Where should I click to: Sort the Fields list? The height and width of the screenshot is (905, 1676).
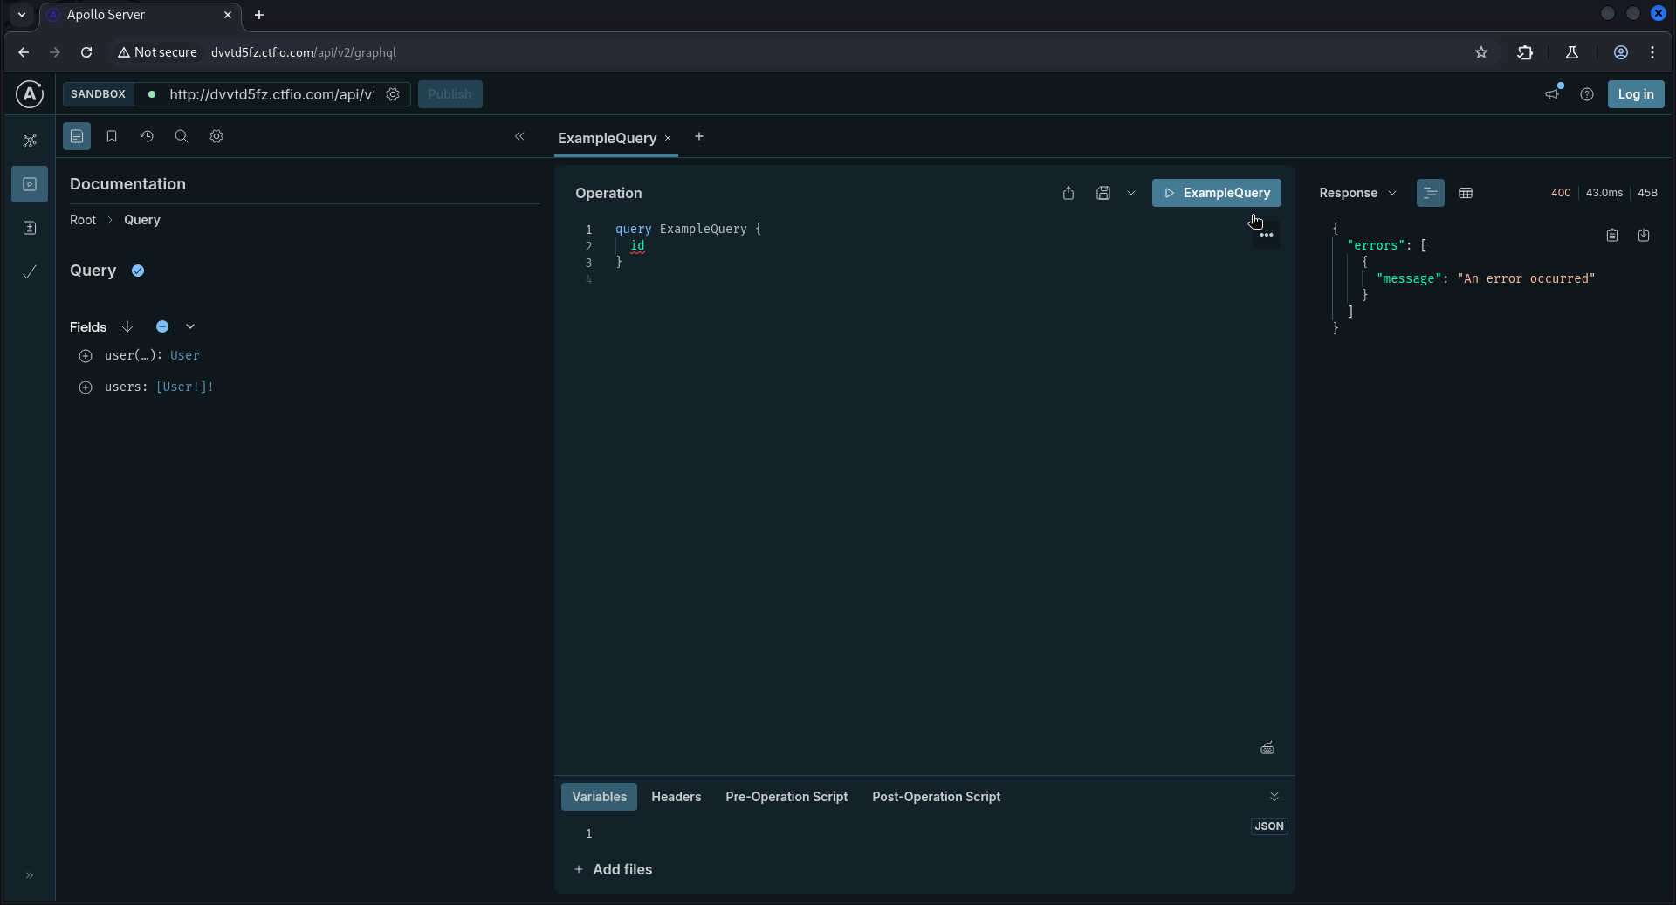coord(127,326)
